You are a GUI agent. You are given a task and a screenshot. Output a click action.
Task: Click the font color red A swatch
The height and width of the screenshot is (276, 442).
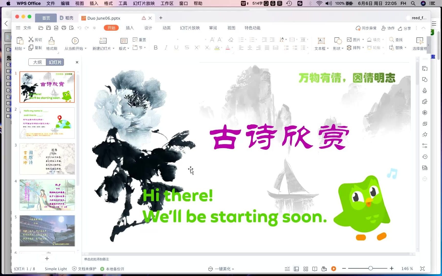click(228, 48)
